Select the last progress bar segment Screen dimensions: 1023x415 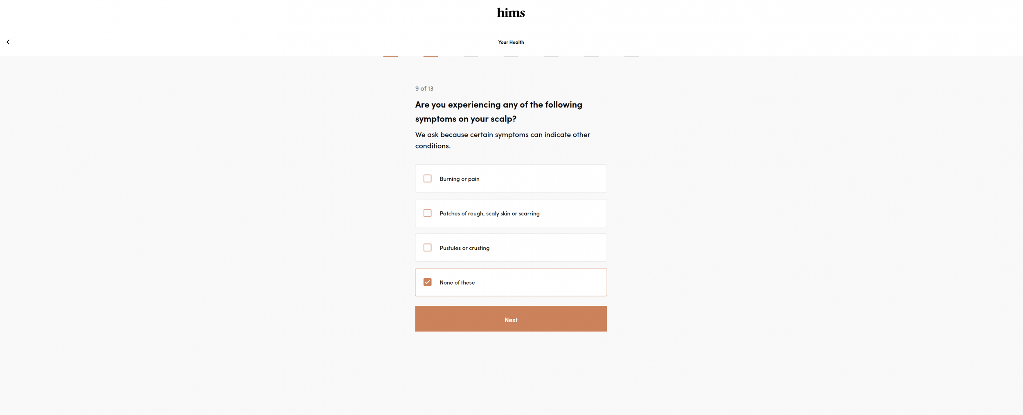(x=631, y=56)
